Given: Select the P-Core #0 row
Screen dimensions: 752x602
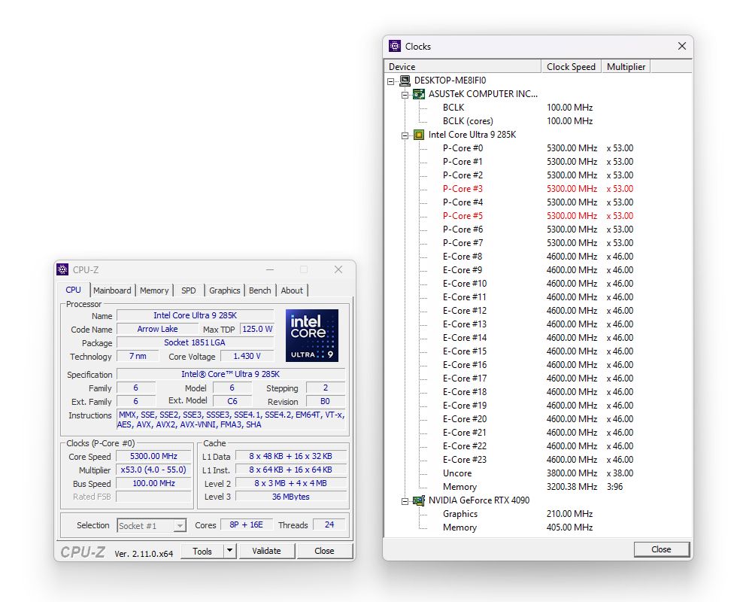Looking at the screenshot, I should pos(538,147).
